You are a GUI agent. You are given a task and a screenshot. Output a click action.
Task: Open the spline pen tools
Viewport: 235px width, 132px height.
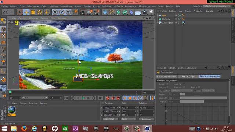tap(112, 12)
